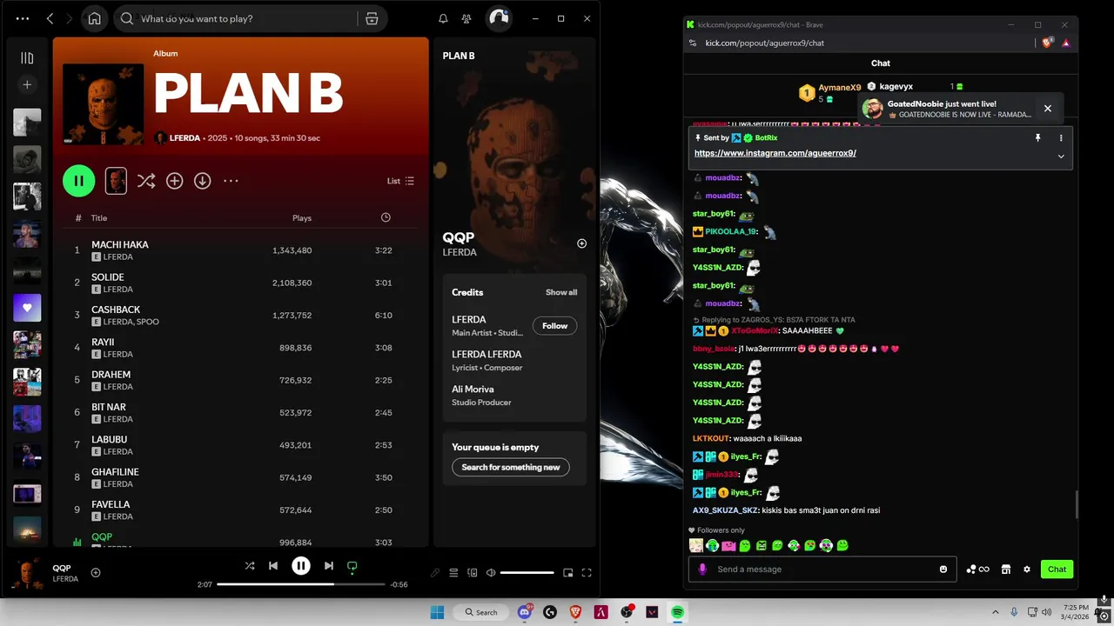Sort tracks by duration clock header
Viewport: 1114px width, 626px height.
click(x=386, y=217)
